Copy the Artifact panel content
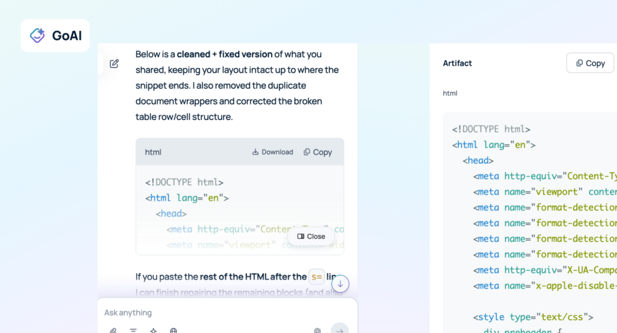This screenshot has width=617, height=333. (x=590, y=63)
